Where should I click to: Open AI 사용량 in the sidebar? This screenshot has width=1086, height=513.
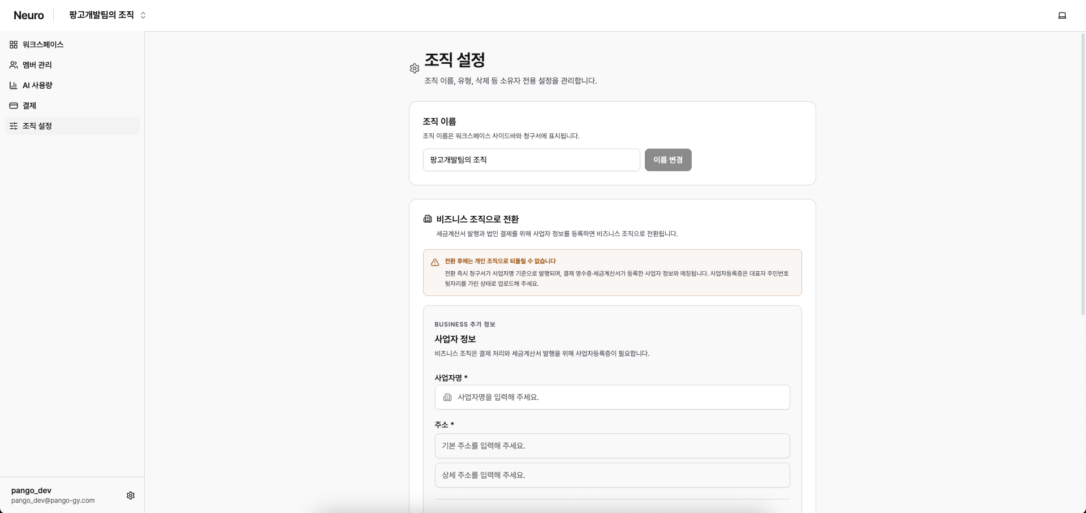[72, 85]
